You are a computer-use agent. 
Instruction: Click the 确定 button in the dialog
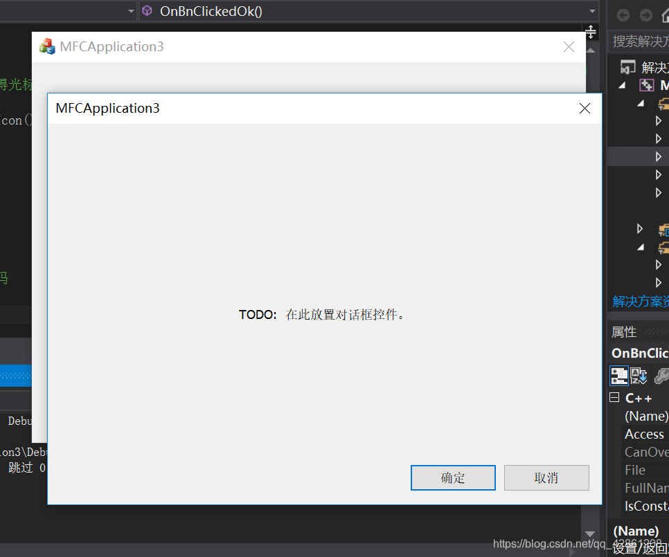coord(453,477)
